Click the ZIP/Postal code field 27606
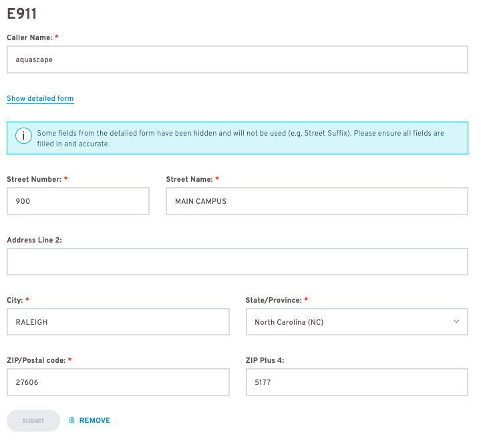 118,382
